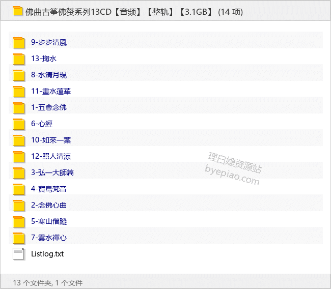Screen dimensions: 331x289
Task: Open the 6-心經 folder link
Action: tap(42, 124)
